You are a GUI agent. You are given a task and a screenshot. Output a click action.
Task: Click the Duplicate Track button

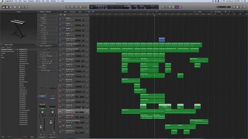(65, 15)
